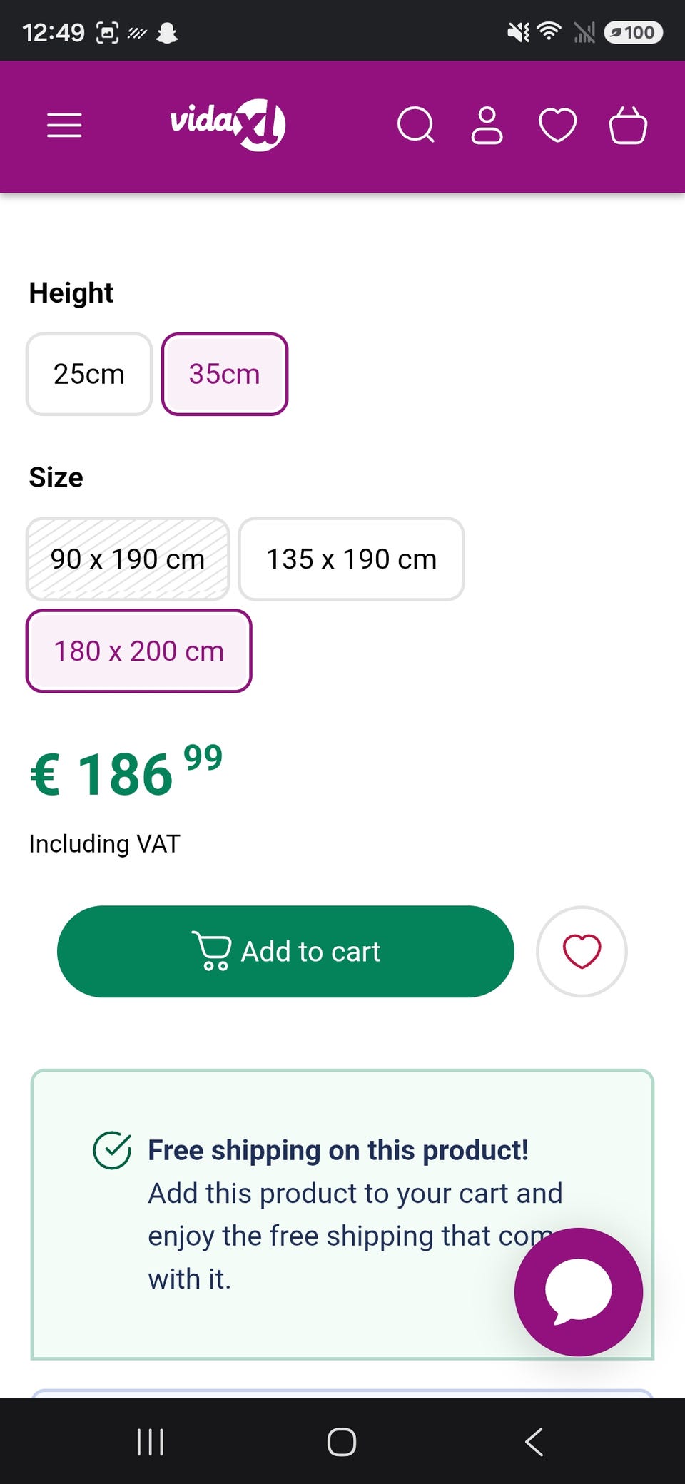Screen dimensions: 685x1484
Task: Open the shopping basket icon
Action: click(x=628, y=126)
